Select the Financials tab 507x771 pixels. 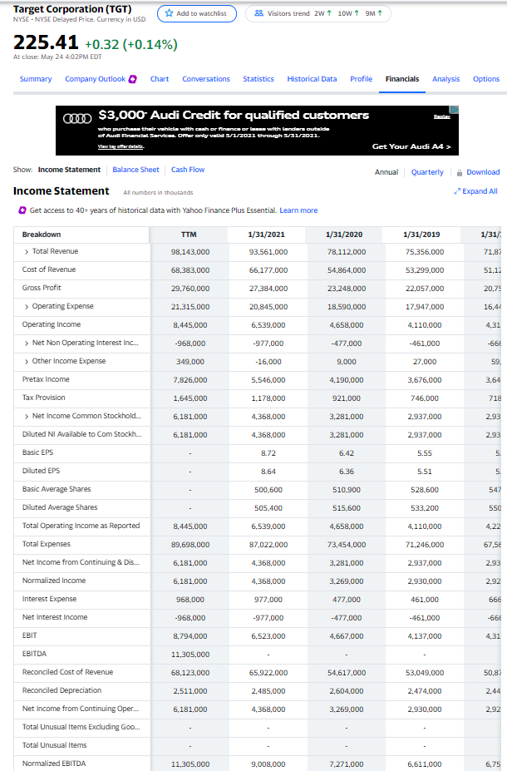point(402,79)
